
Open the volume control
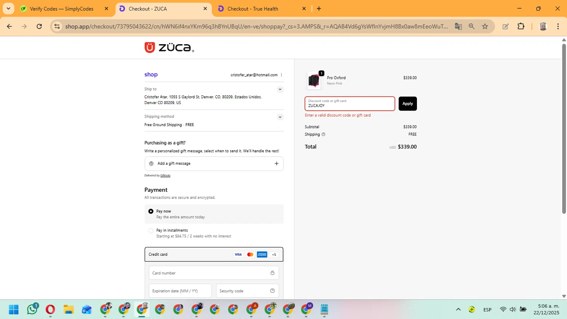tap(513, 310)
